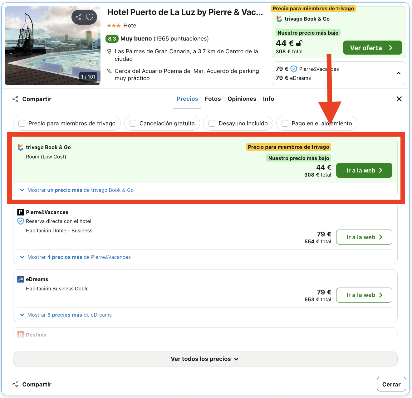Screen dimensions: 412x398
Task: Click the unlocked padlock icon beside 44 €
Action: tap(299, 43)
